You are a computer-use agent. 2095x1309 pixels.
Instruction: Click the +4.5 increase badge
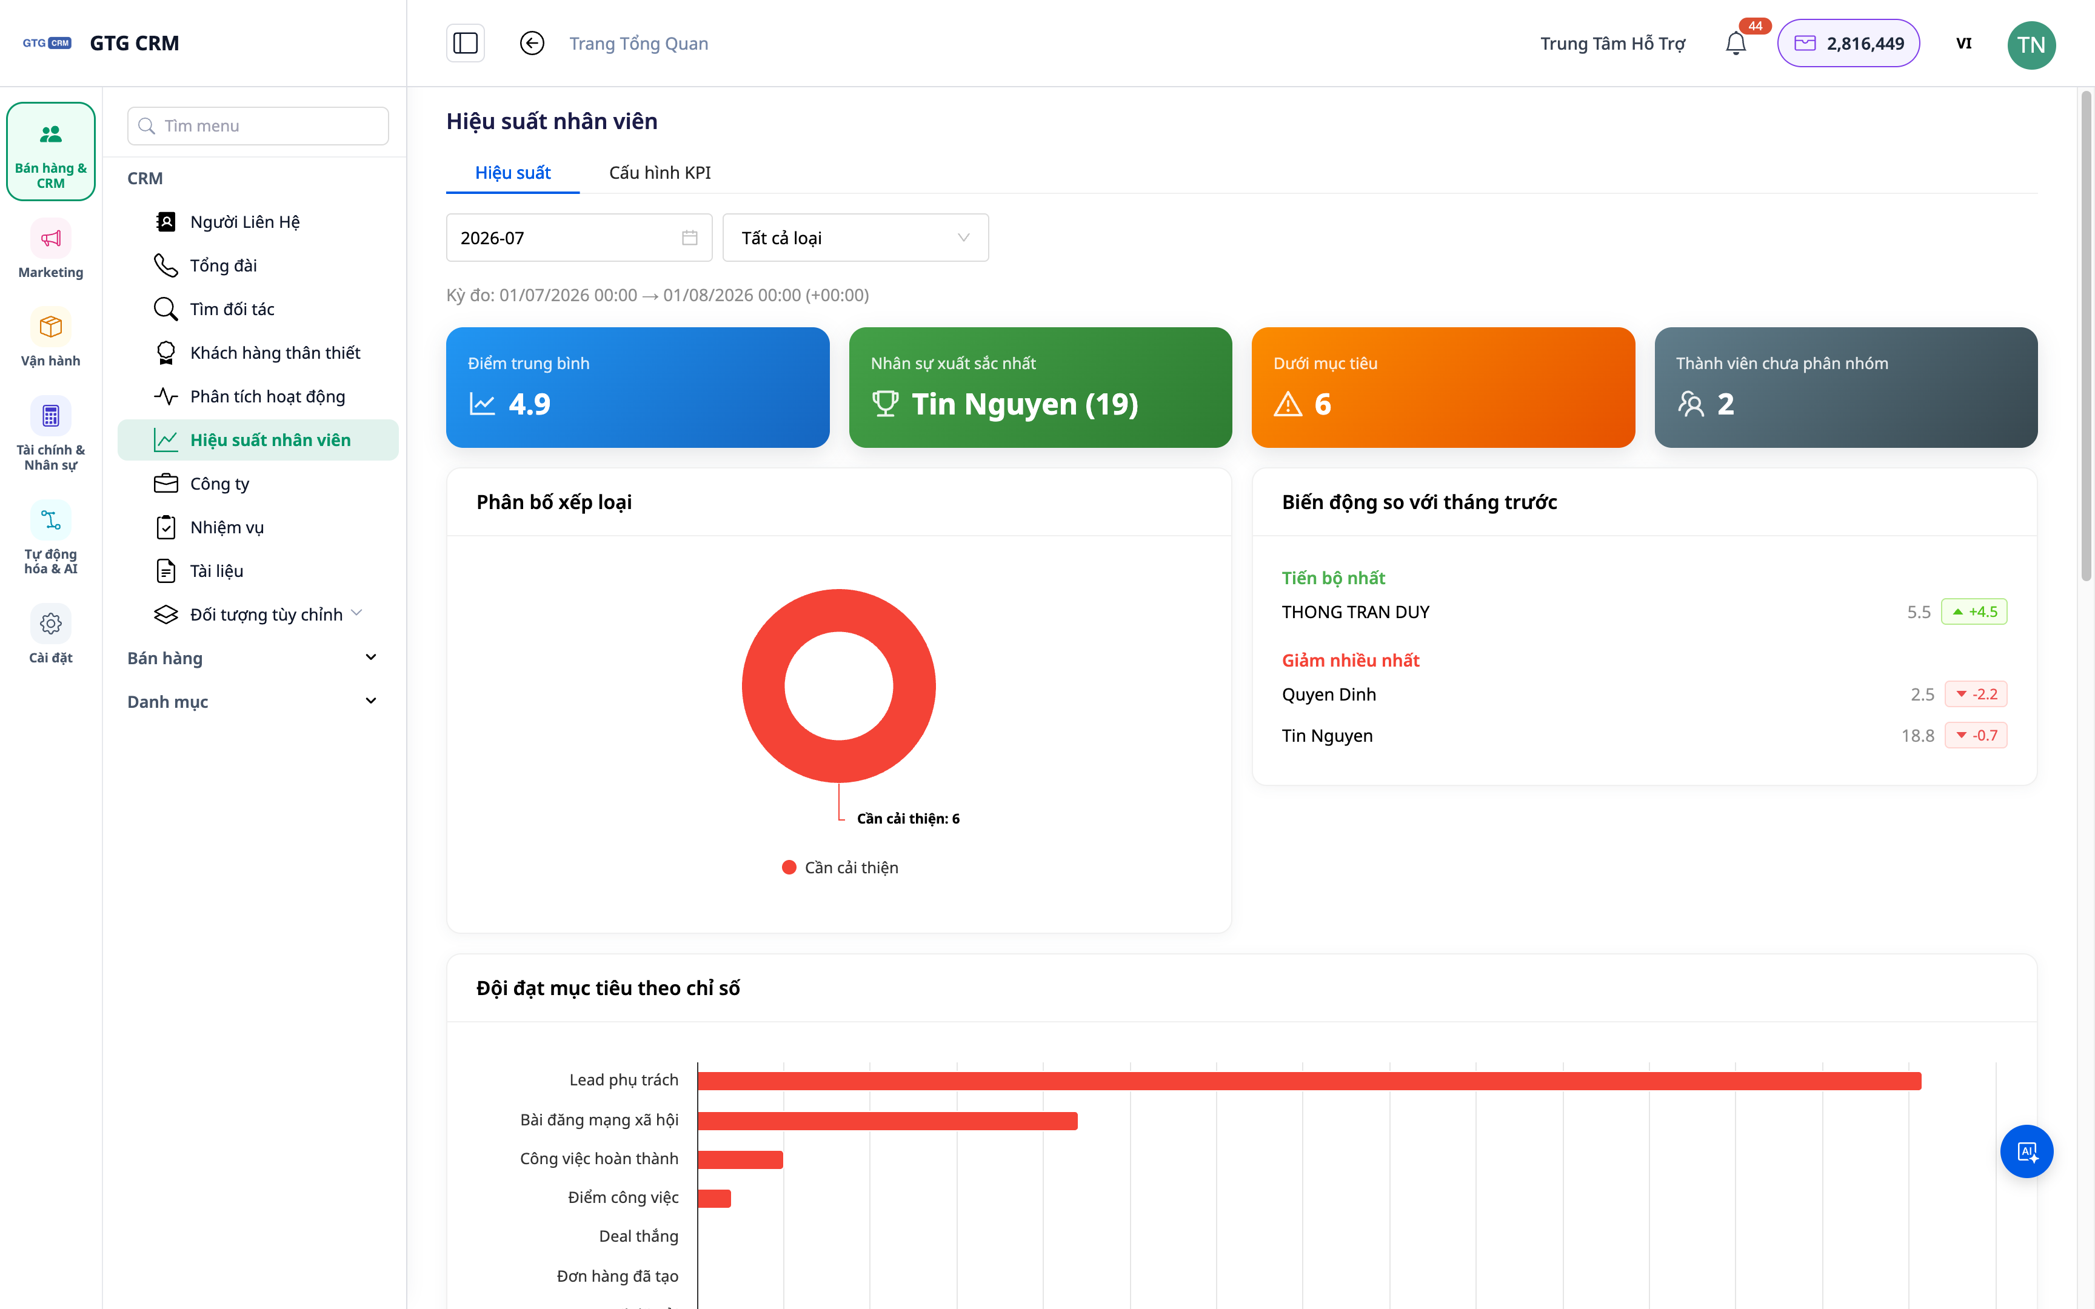tap(1974, 612)
